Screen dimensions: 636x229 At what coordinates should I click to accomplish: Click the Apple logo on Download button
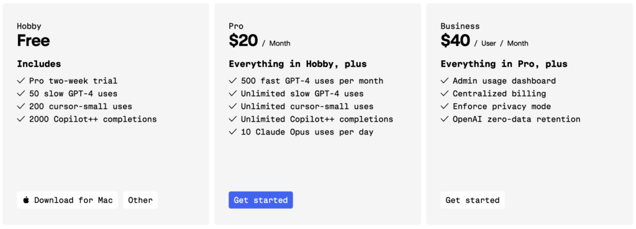(26, 200)
